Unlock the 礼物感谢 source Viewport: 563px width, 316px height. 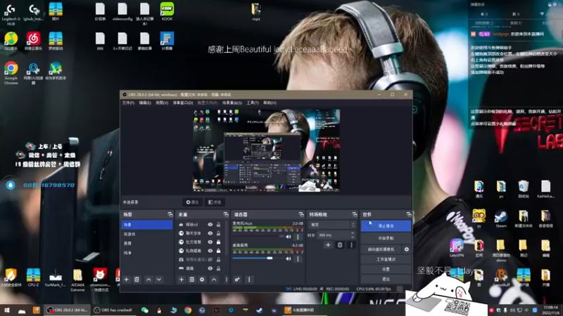click(x=218, y=251)
